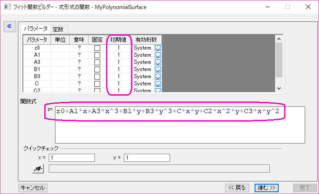Select parameter name cell B1
The image size is (319, 194).
(x=37, y=69)
